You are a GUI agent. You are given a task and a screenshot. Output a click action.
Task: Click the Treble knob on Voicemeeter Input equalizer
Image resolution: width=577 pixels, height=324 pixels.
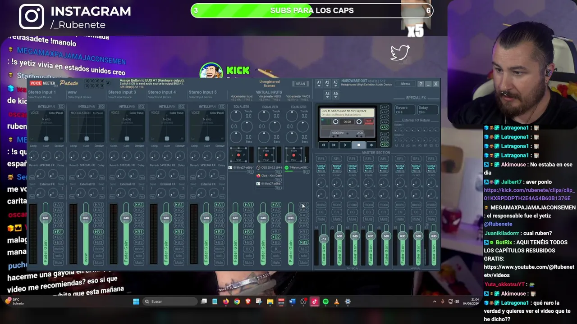pyautogui.click(x=236, y=116)
